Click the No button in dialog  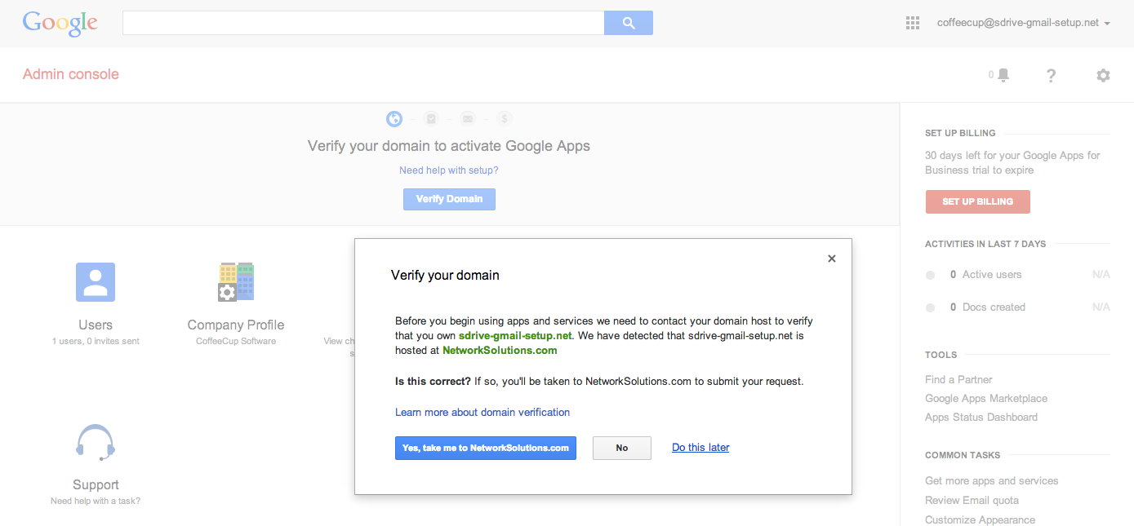(x=622, y=448)
